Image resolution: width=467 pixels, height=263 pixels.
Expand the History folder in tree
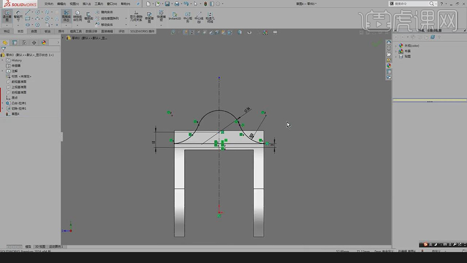(x=3, y=60)
